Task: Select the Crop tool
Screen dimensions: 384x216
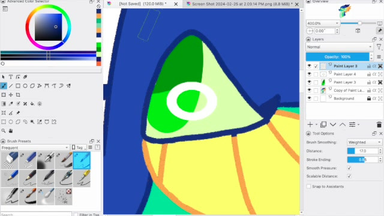Action: point(18,95)
